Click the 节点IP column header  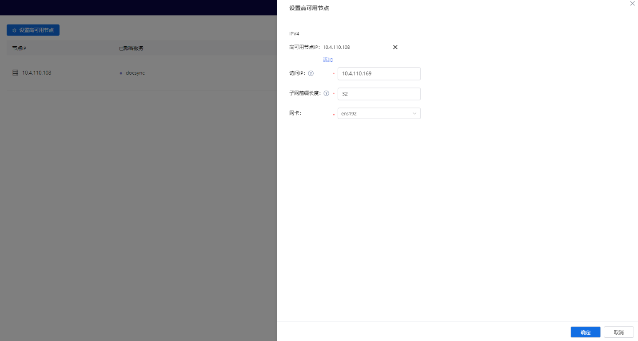coord(19,48)
